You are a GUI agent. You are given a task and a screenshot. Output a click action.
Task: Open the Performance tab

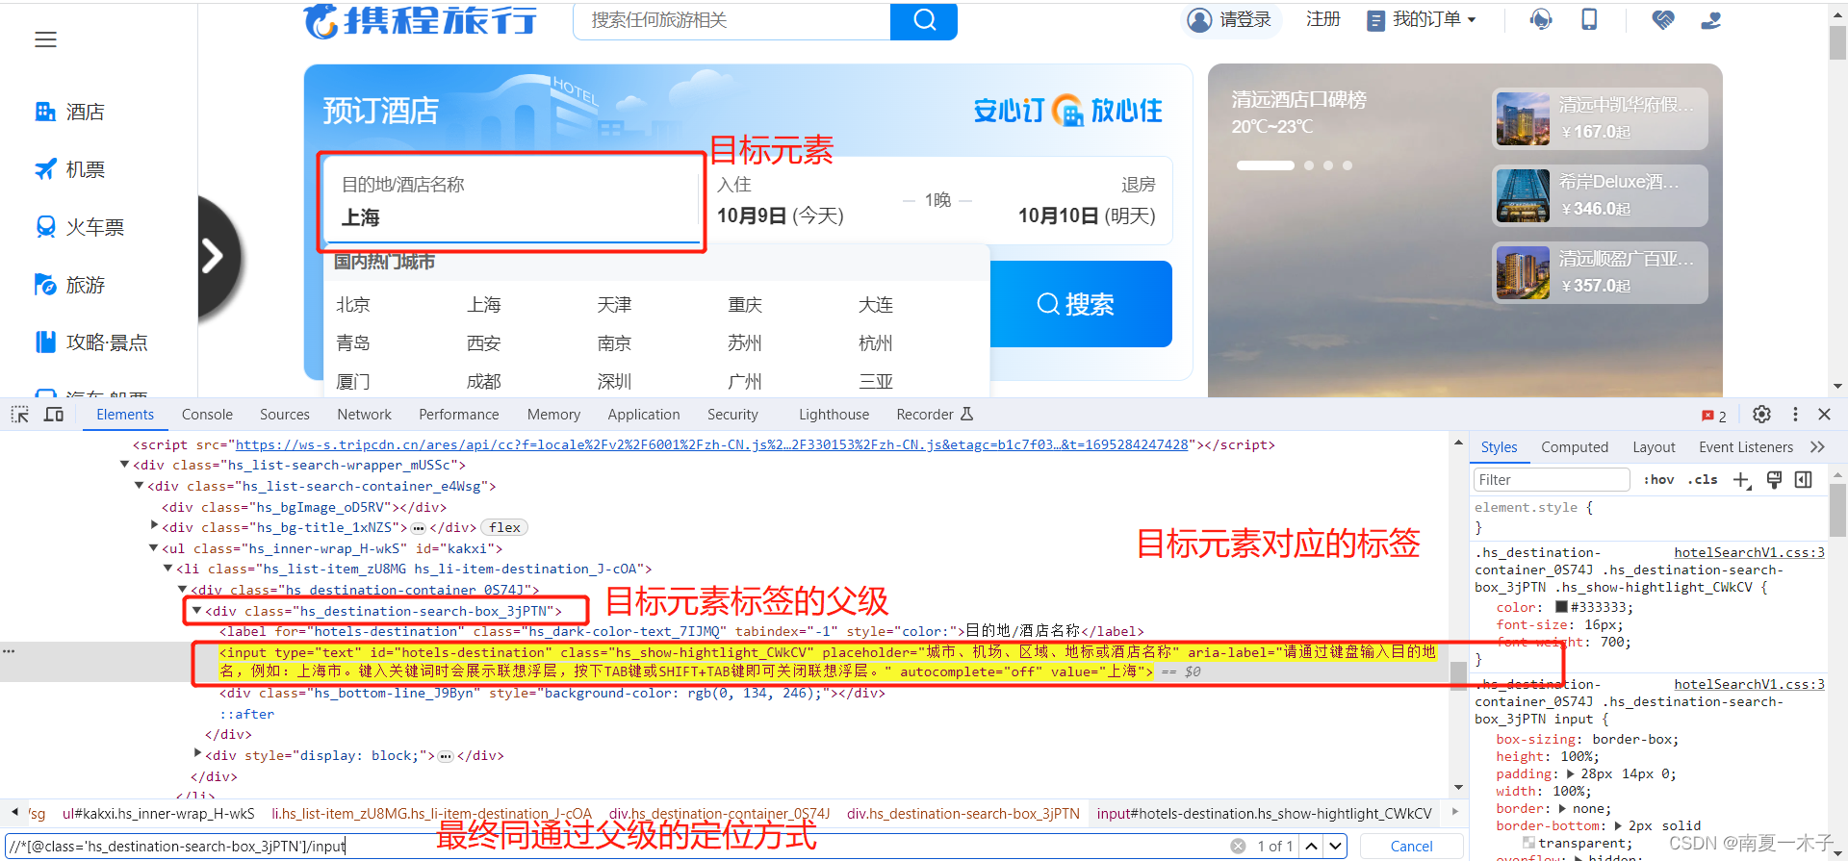coord(459,415)
